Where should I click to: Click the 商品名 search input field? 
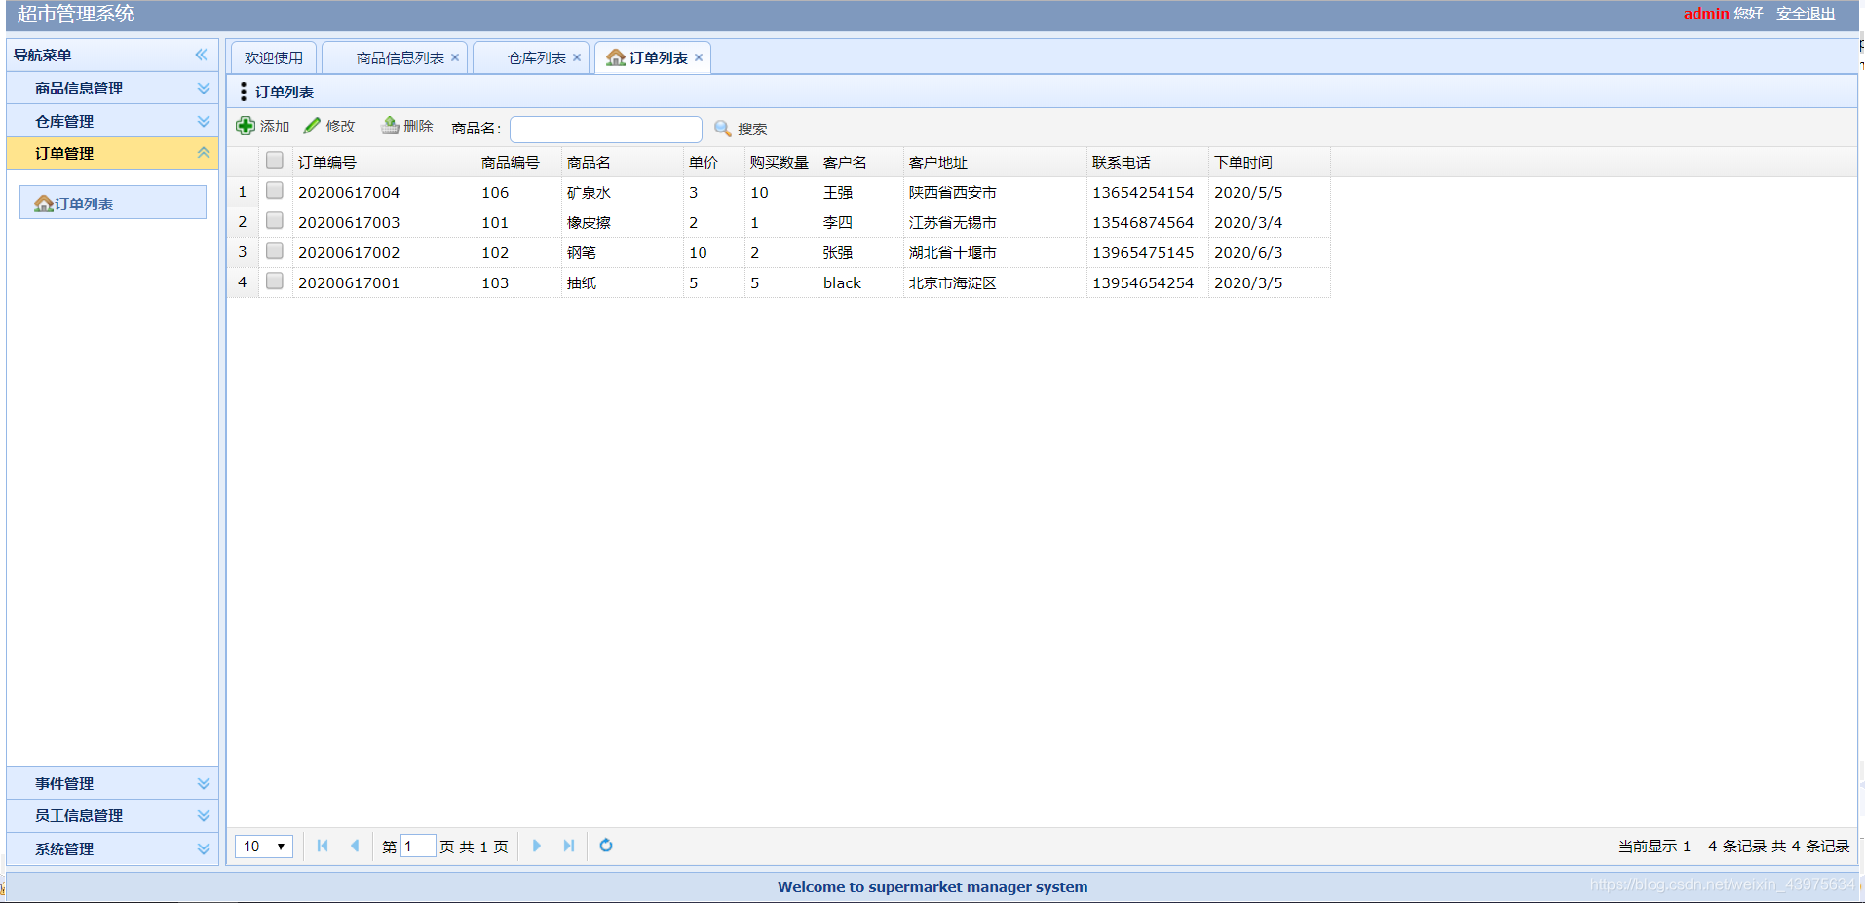606,129
